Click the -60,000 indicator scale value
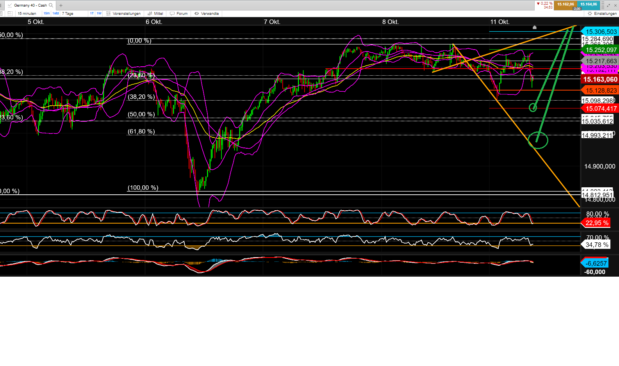The width and height of the screenshot is (619, 366). [595, 272]
